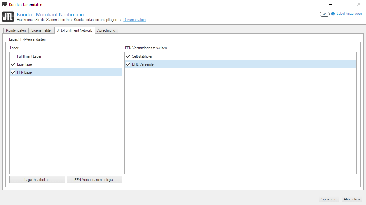Select the Lager/FFN-Versandarten sub-tab

(x=27, y=39)
